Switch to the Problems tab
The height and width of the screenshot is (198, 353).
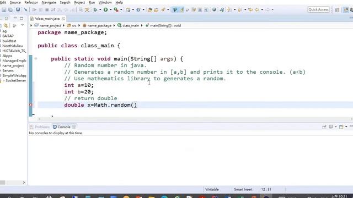40,127
